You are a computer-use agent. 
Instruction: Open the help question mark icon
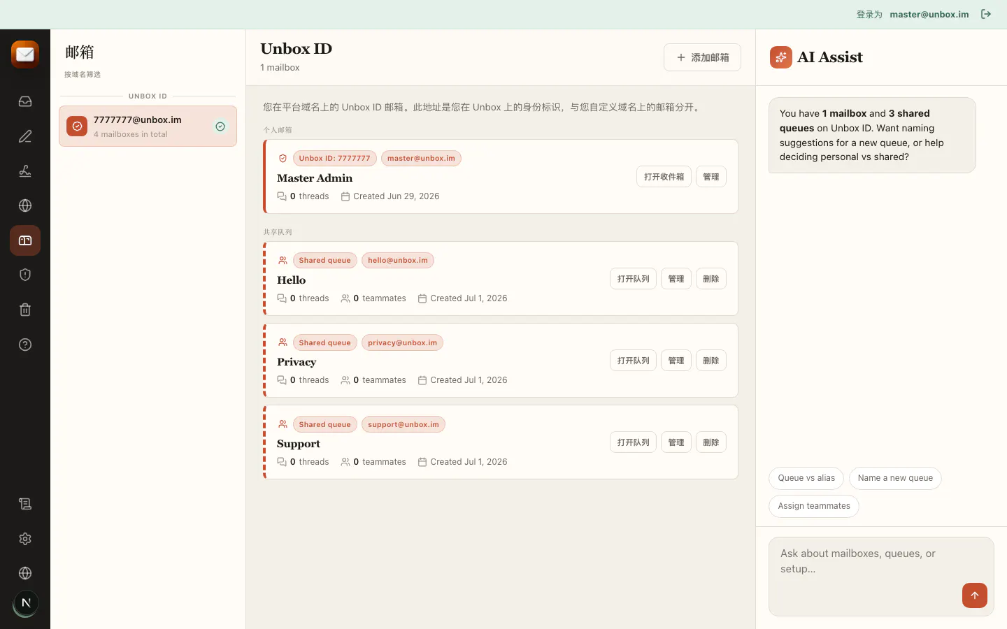point(25,345)
